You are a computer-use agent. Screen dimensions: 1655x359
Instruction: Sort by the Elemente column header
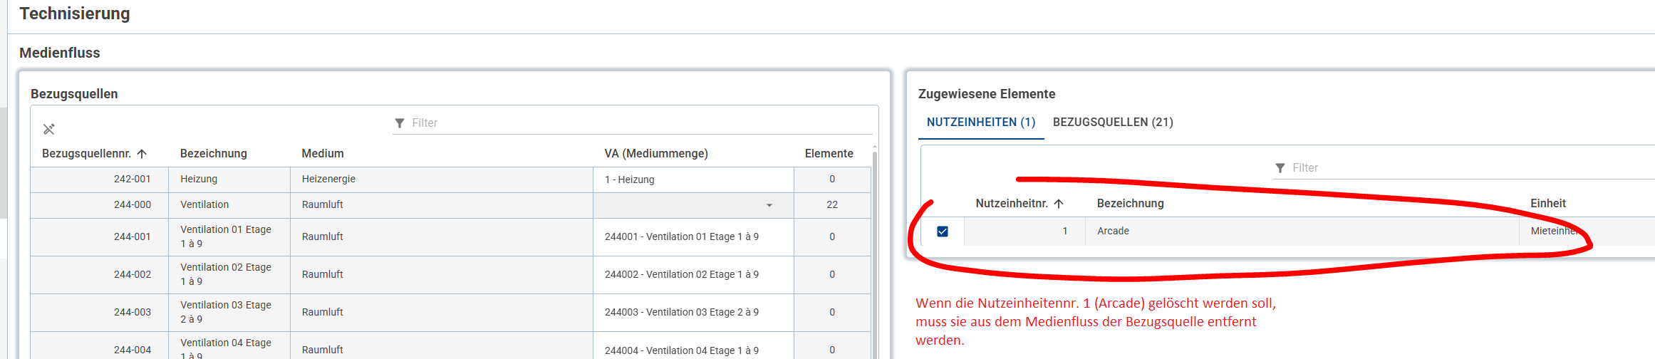(x=829, y=154)
